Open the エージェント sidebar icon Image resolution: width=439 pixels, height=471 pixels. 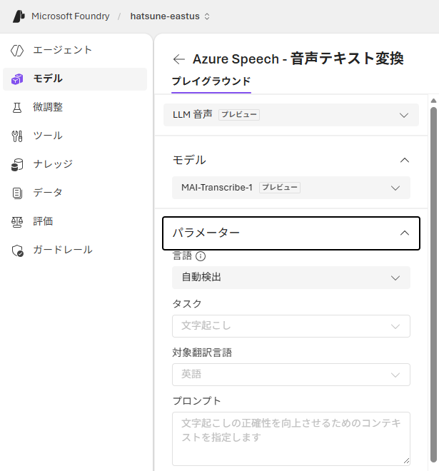pyautogui.click(x=17, y=51)
